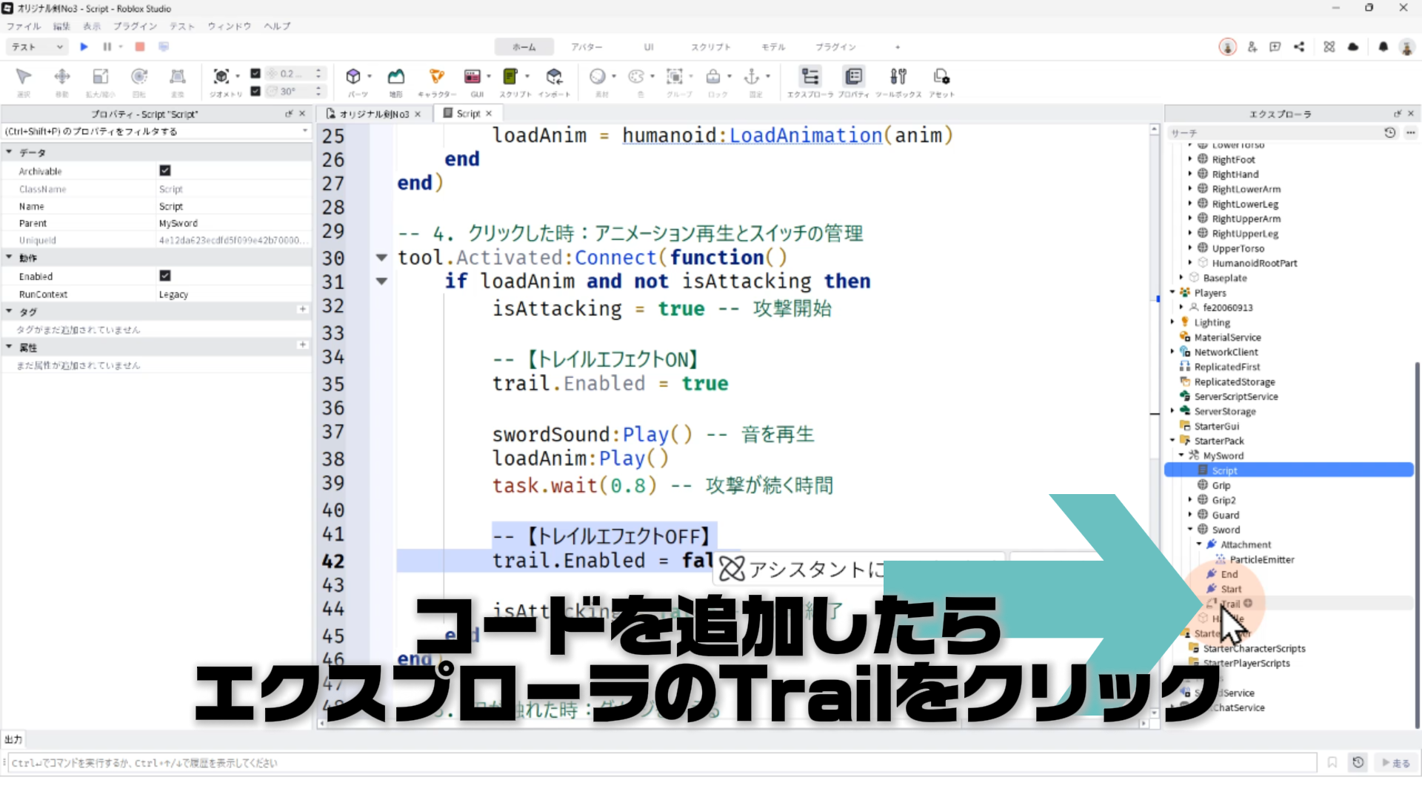1422x800 pixels.
Task: Select Trail in the Explorer tree
Action: point(1230,604)
